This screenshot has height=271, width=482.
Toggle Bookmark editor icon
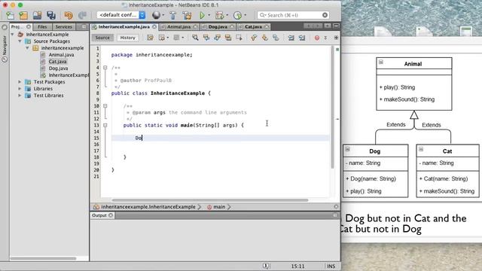(276, 38)
